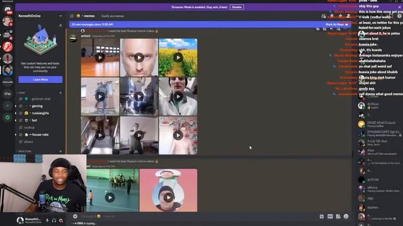Viewport: 403px width, 226px height.
Task: Click antoni's message avatar
Action: 74,38
